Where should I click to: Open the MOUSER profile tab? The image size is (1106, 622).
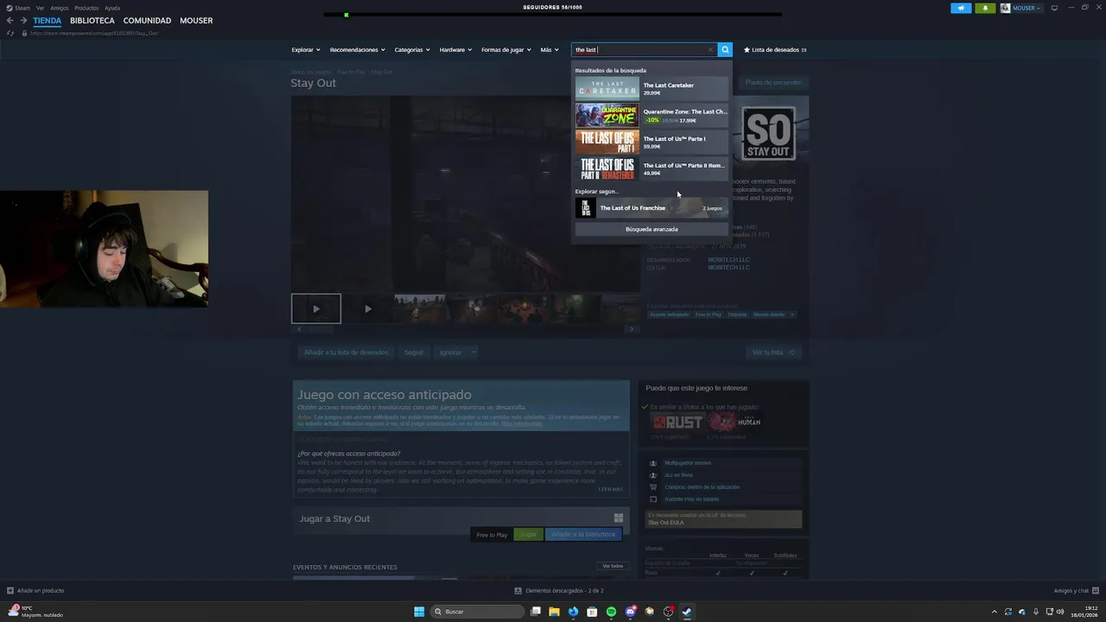click(196, 20)
